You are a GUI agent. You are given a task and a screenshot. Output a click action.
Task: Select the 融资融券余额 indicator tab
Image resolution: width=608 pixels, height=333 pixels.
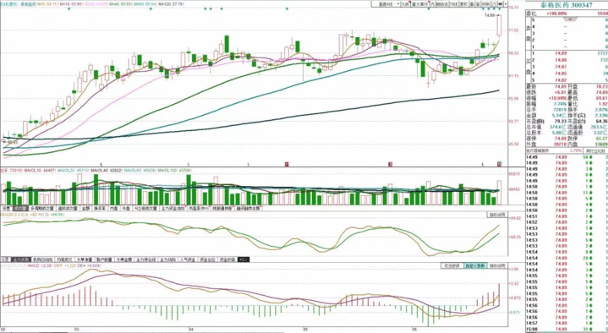[x=249, y=208]
